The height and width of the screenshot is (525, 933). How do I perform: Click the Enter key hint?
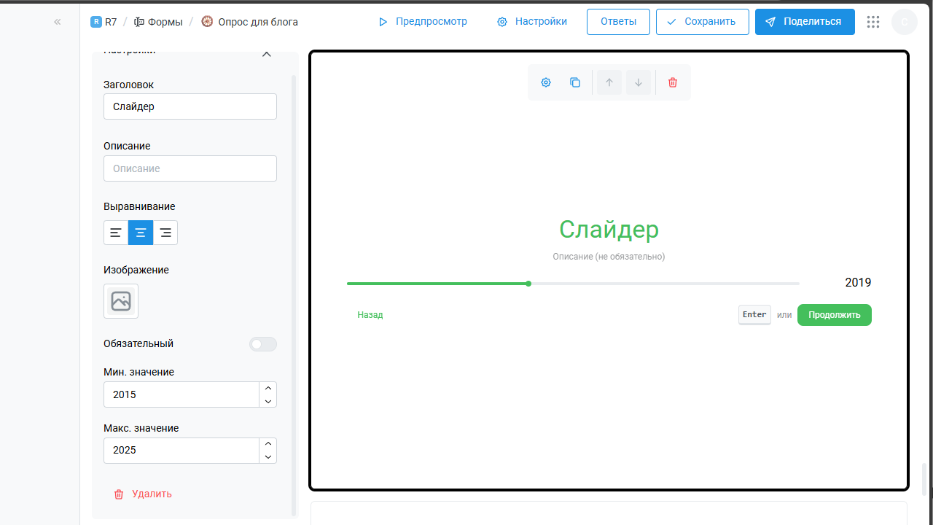[x=754, y=315]
